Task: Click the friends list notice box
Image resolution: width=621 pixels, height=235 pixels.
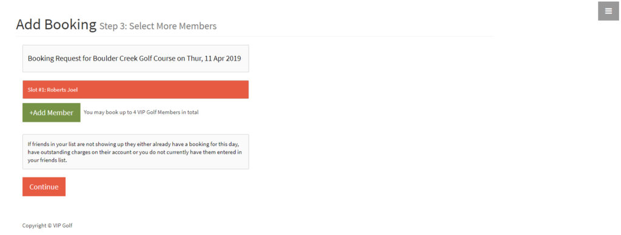Action: (x=135, y=152)
